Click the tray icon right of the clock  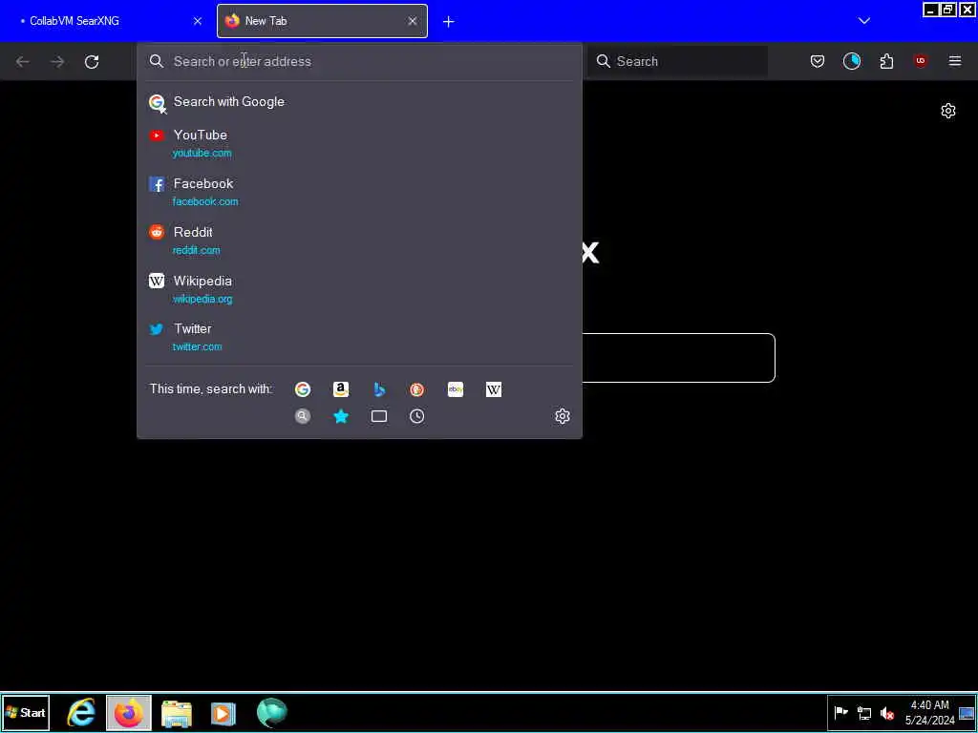tap(967, 713)
